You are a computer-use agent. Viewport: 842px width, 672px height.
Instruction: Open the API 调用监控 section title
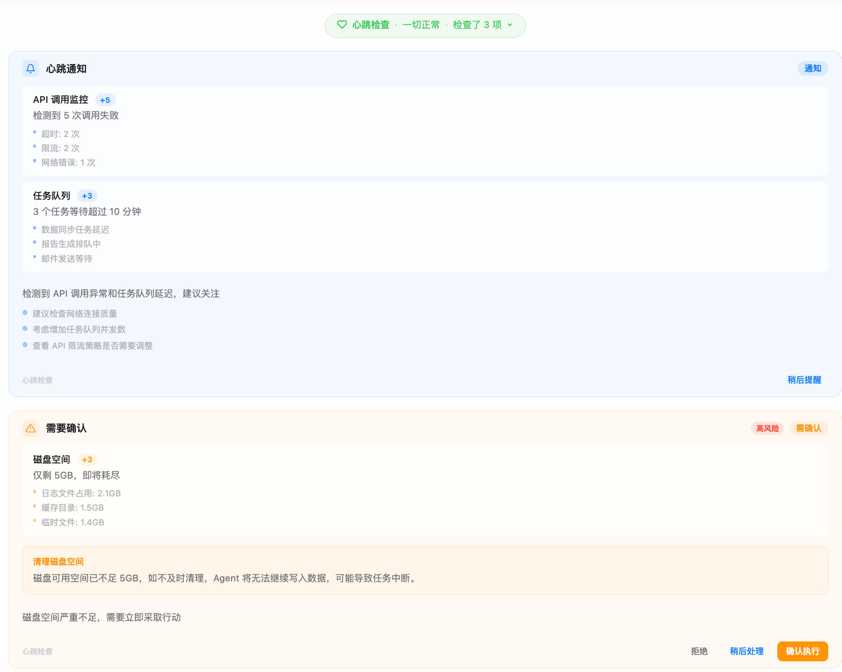click(x=61, y=100)
